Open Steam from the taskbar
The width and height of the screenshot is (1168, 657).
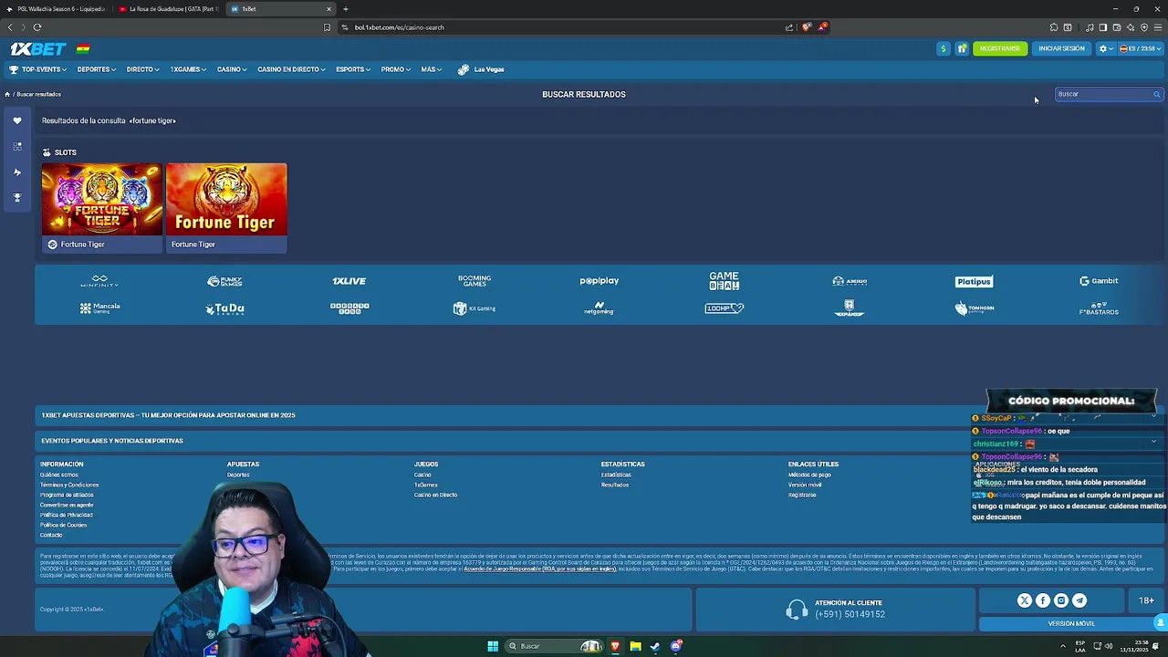[655, 646]
